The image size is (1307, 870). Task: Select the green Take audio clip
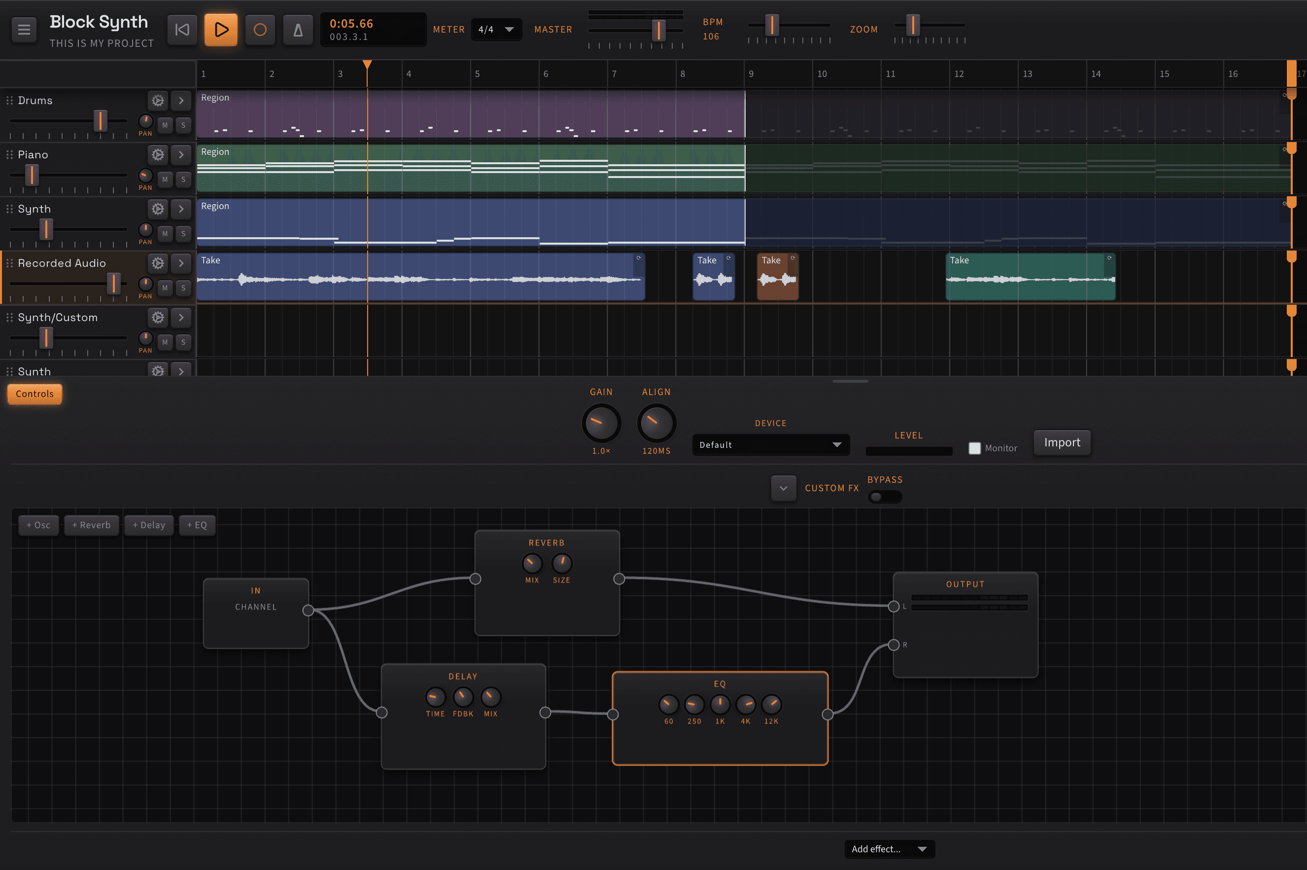point(1031,277)
